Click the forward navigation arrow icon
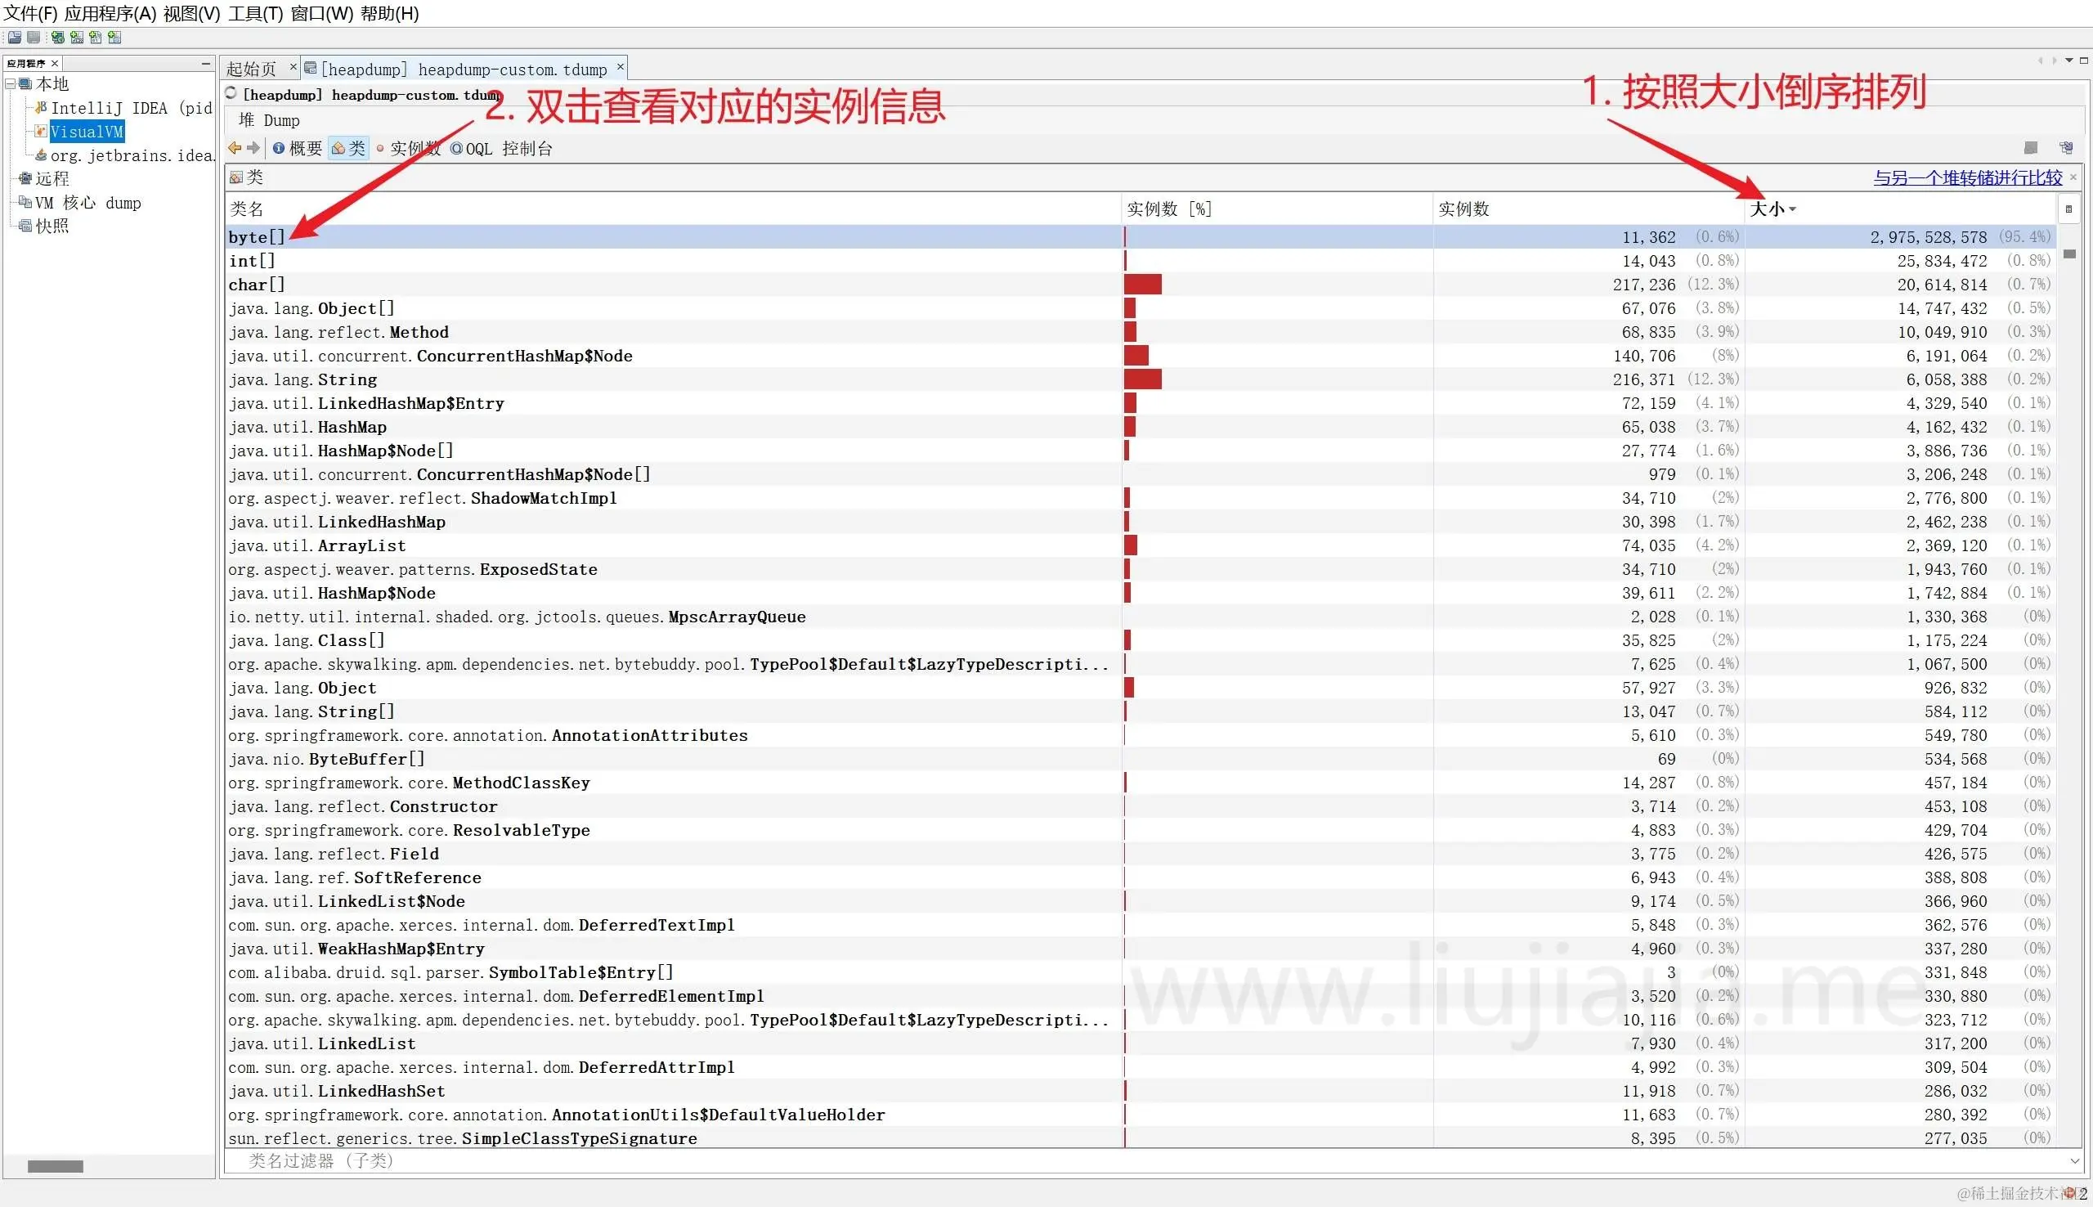Image resolution: width=2093 pixels, height=1207 pixels. (253, 147)
